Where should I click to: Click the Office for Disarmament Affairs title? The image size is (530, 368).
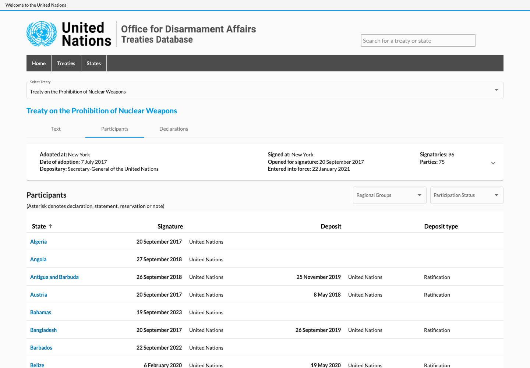click(x=188, y=29)
